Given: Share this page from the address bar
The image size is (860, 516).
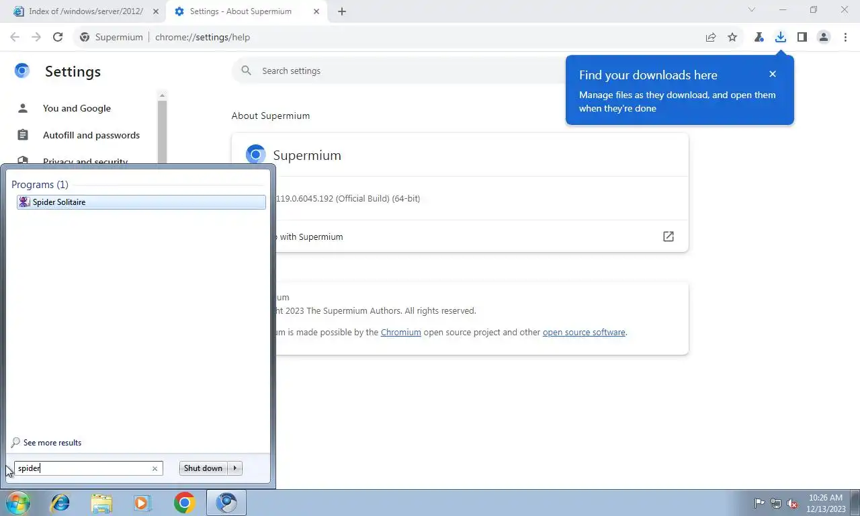Looking at the screenshot, I should (x=711, y=37).
